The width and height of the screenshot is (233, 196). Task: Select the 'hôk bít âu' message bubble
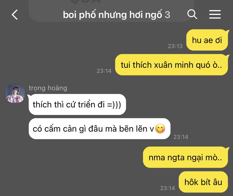203,182
